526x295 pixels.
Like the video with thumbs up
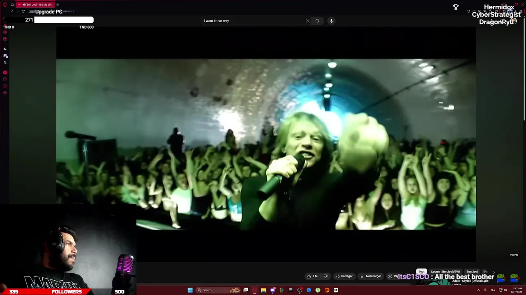click(312, 276)
